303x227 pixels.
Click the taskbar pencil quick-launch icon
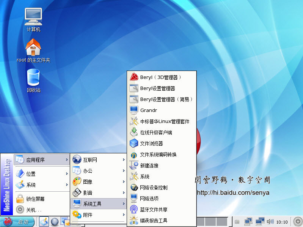(44, 222)
